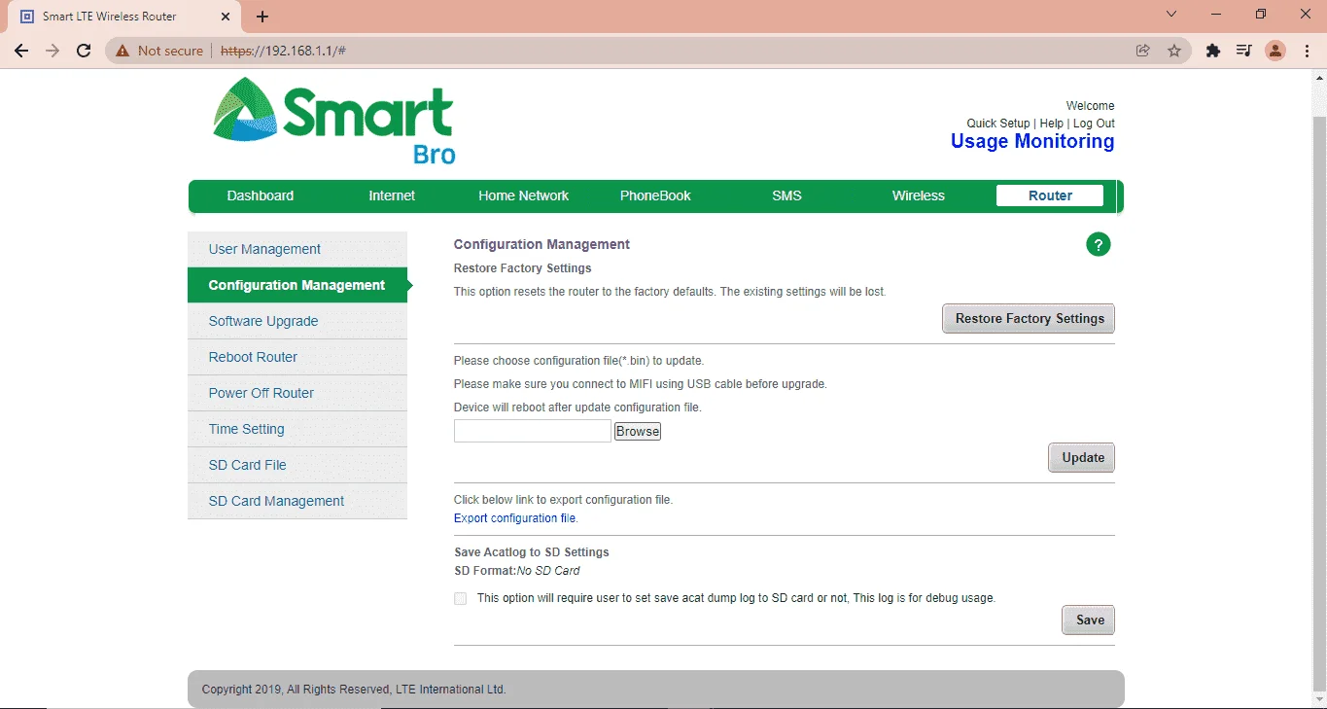The image size is (1327, 709).
Task: Open a new browser tab
Action: pos(262,17)
